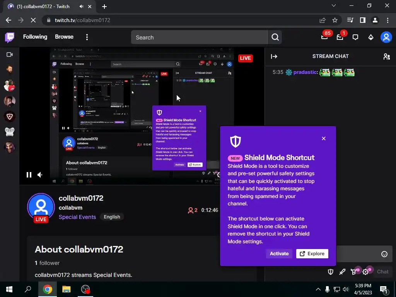Open the emote picker smiley icon
Viewport: 396px width, 297px height.
click(x=384, y=254)
